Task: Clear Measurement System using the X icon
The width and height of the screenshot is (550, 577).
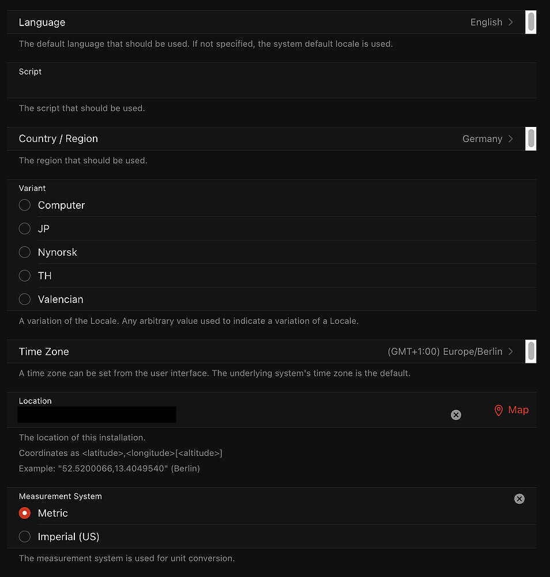Action: pos(519,499)
